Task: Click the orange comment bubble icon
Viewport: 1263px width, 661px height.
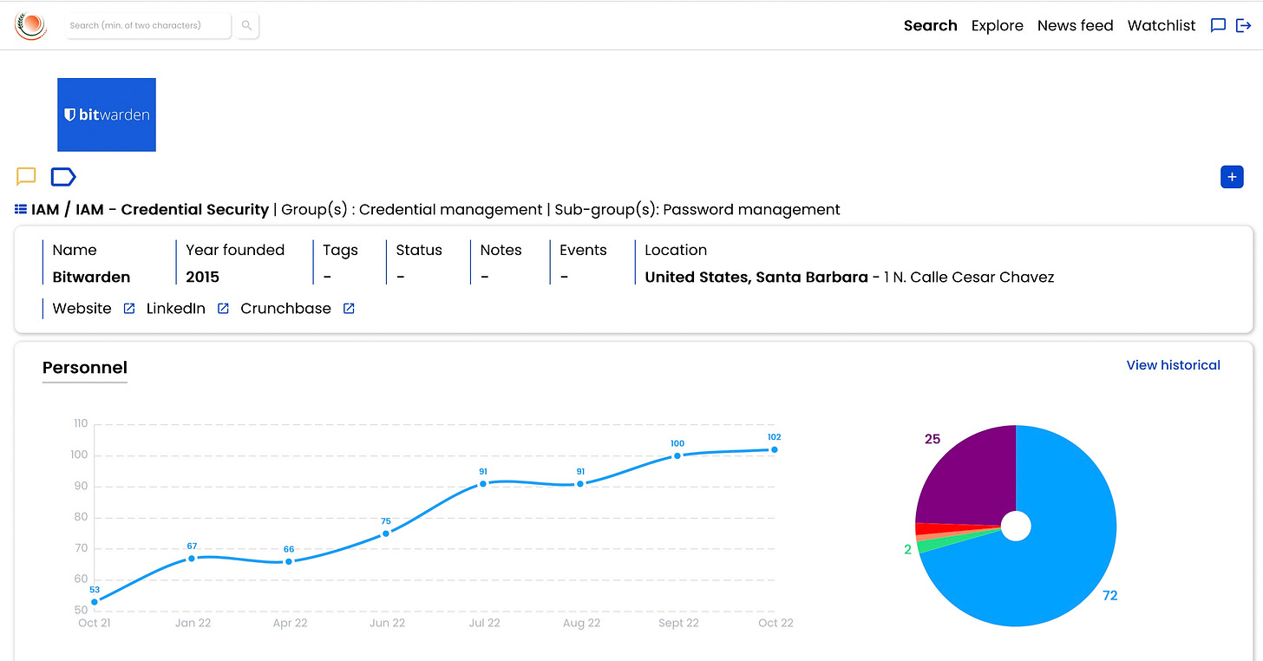Action: click(26, 177)
